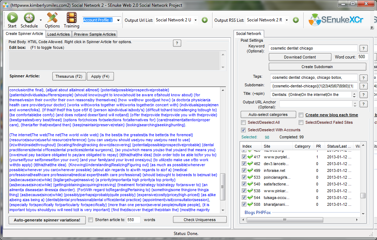Expand the Account Profile 1 dropdown
The height and width of the screenshot is (240, 377).
tap(118, 20)
